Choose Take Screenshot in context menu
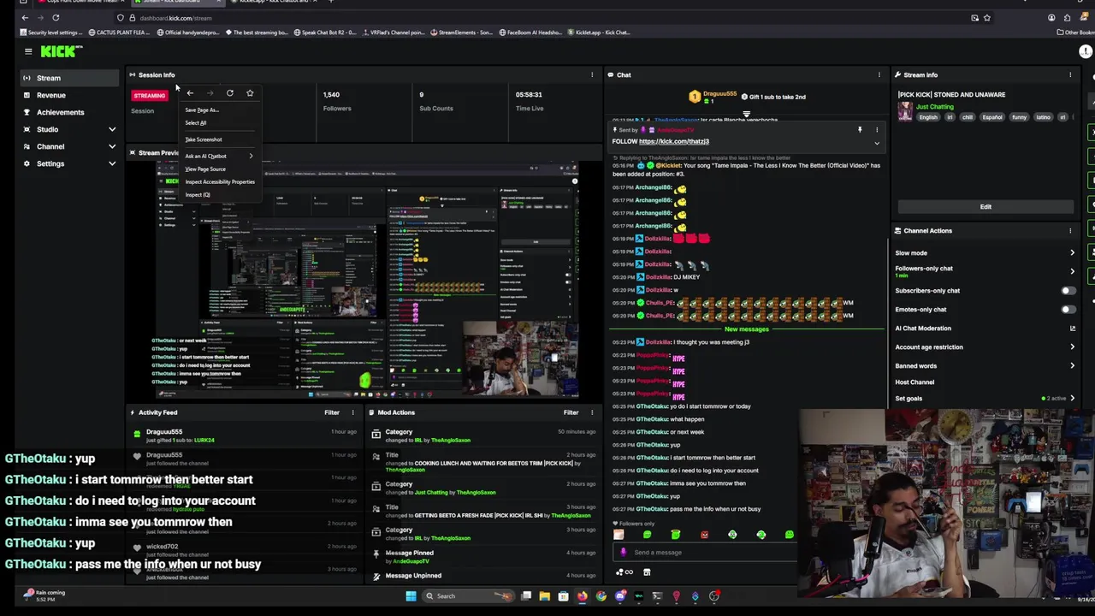Viewport: 1095px width, 616px height. tap(219, 139)
